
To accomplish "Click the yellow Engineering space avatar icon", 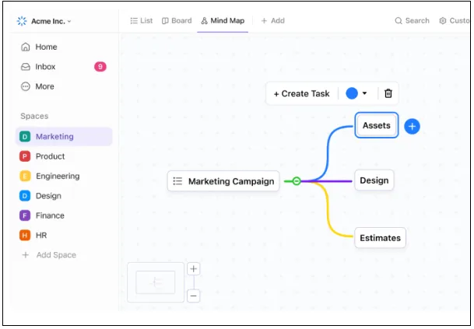I will point(25,176).
